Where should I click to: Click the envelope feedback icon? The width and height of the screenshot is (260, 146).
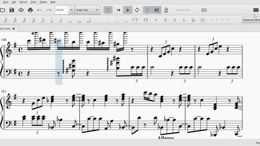click(256, 10)
